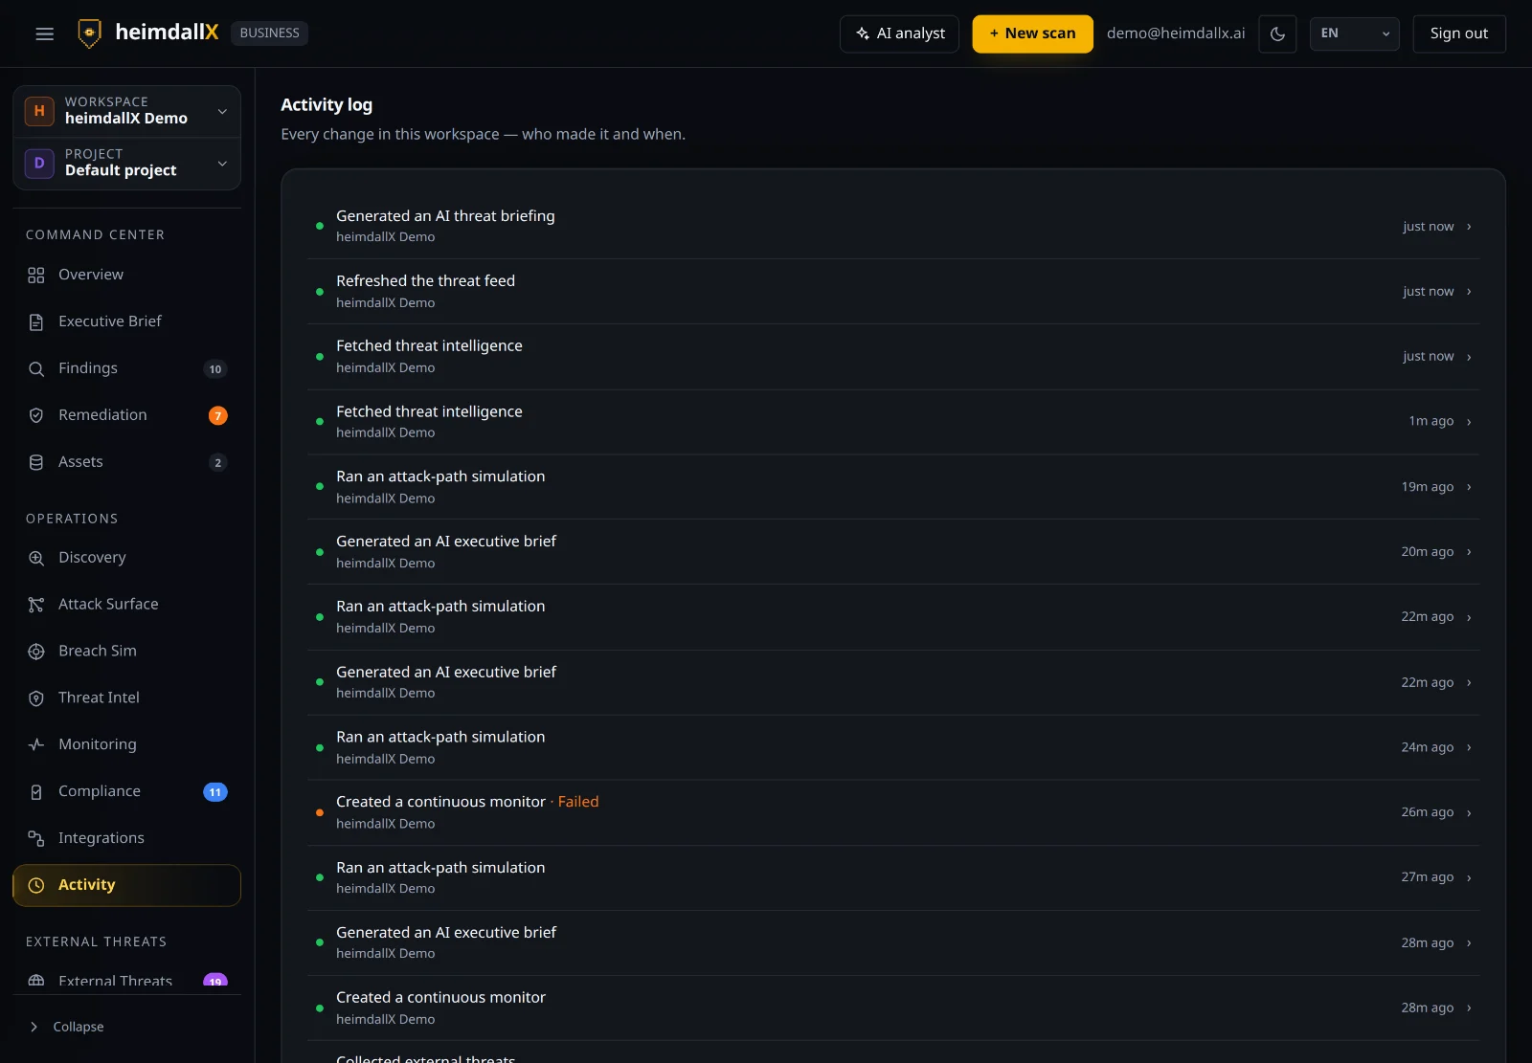
Task: Click the Remediation shield icon
Action: (x=36, y=415)
